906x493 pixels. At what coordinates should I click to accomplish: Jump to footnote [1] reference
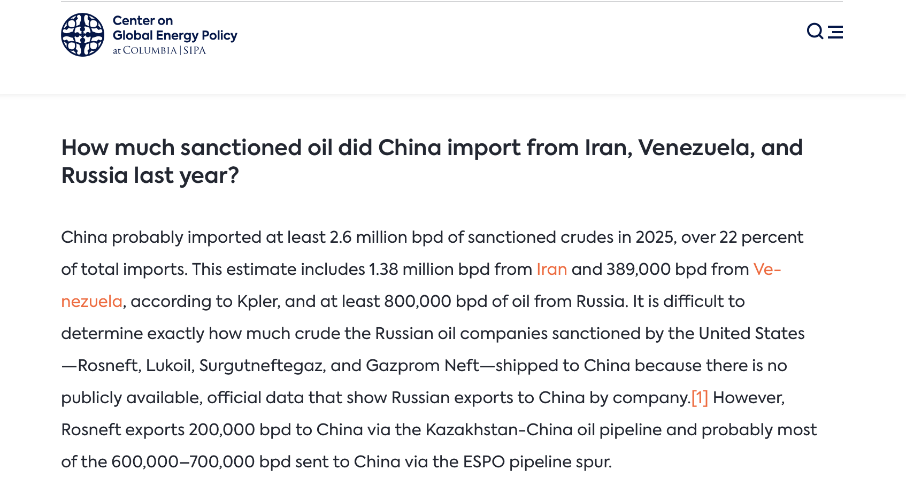(700, 398)
